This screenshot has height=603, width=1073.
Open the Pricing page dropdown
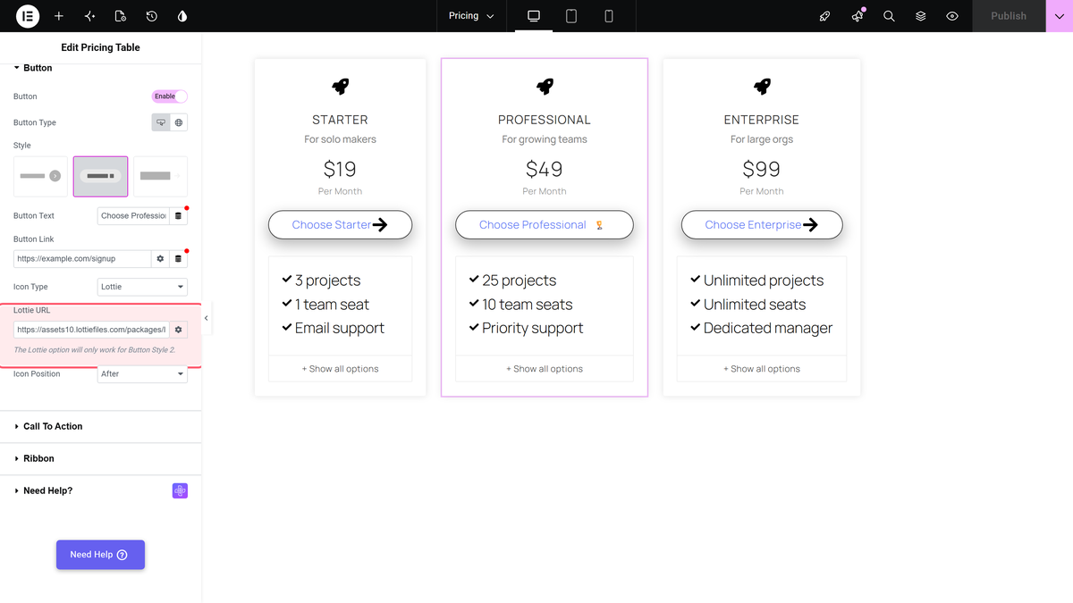pos(471,16)
